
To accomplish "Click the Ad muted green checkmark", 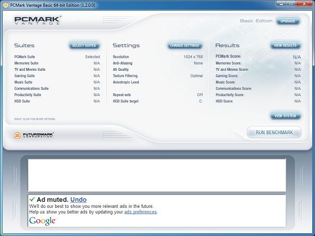I will [x=32, y=199].
